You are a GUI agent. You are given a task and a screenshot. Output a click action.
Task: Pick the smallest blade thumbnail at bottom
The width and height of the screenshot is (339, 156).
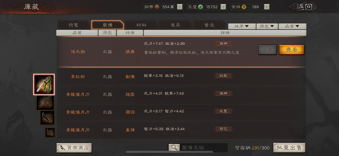click(x=50, y=132)
